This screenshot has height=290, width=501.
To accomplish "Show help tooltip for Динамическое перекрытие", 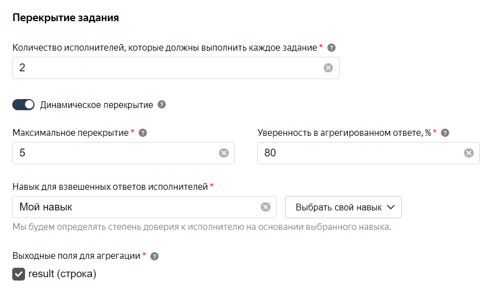I will 162,105.
